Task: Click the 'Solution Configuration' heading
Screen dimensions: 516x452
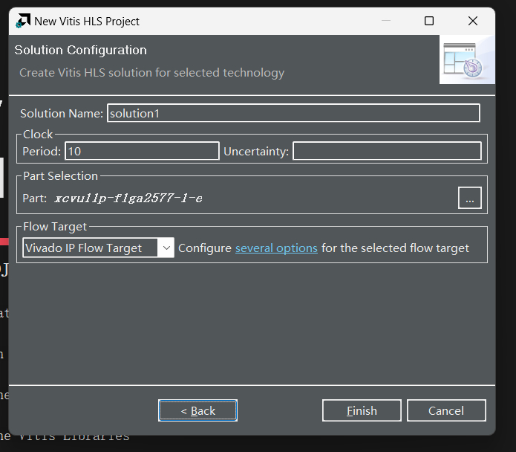Action: (81, 50)
